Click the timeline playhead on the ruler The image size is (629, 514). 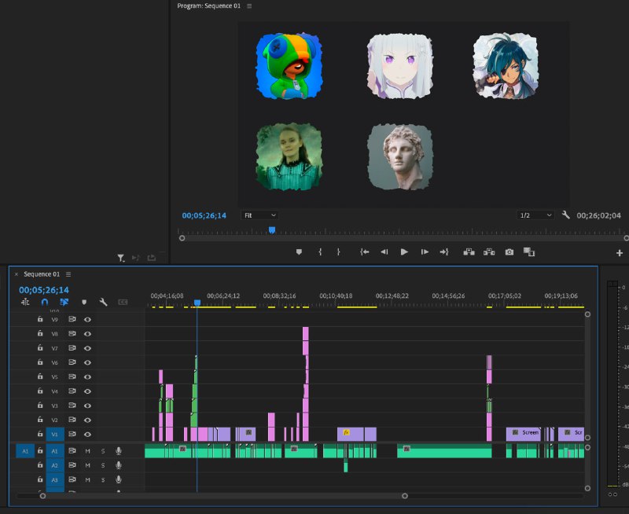click(x=197, y=303)
